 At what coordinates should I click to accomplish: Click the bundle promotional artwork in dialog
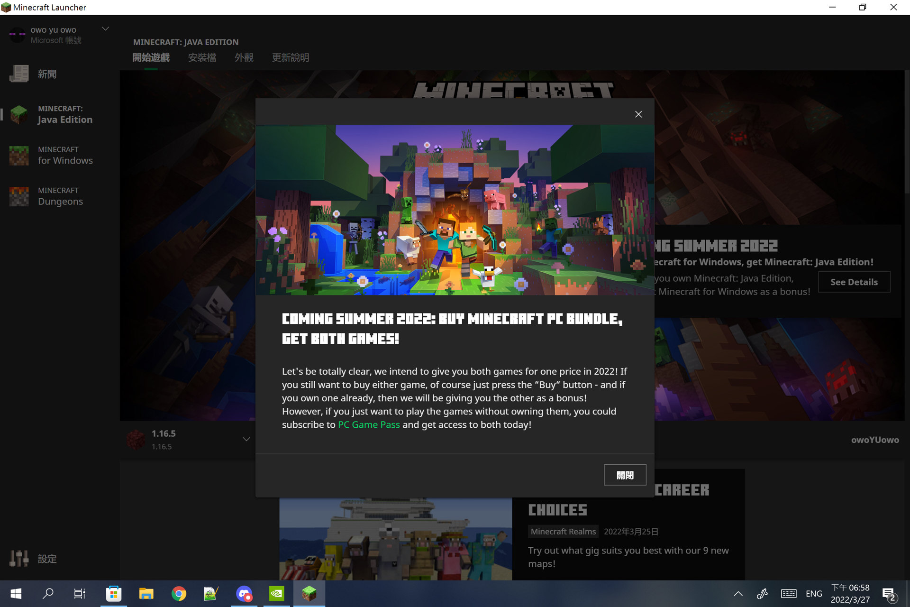point(455,210)
